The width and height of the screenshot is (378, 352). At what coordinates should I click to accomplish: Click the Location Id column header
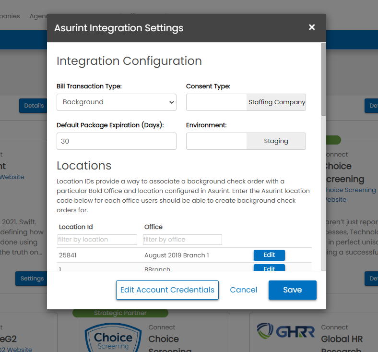[x=76, y=227]
